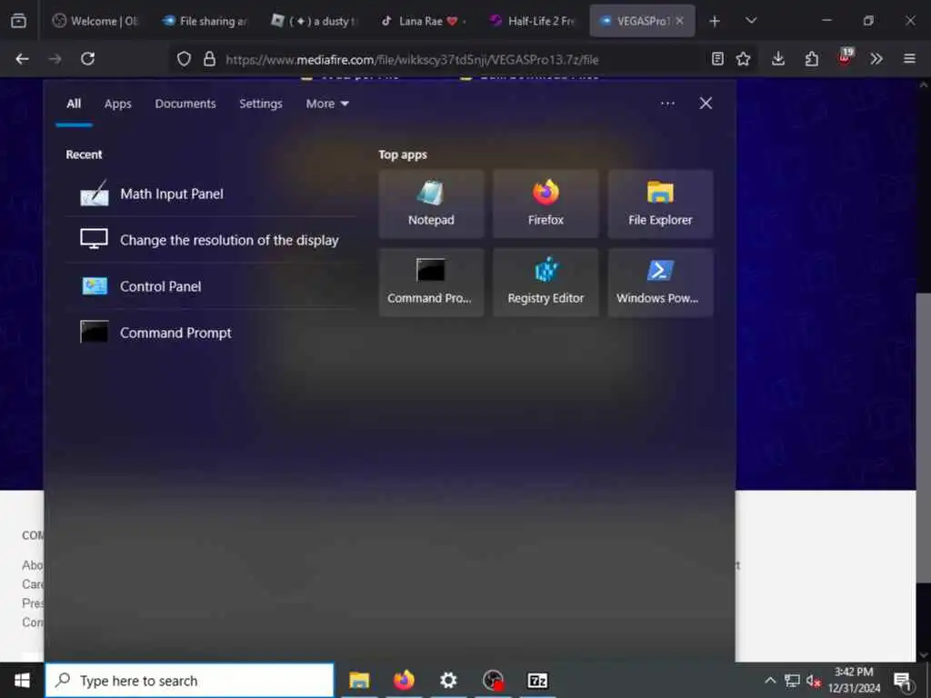Open OBS Studio from the taskbar
Screen dimensions: 931x698
(x=493, y=680)
